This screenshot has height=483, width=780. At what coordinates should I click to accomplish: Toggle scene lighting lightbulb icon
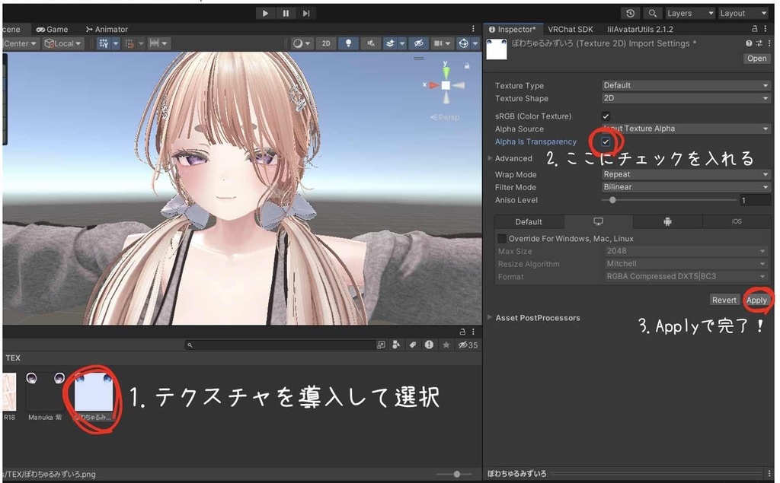point(348,43)
